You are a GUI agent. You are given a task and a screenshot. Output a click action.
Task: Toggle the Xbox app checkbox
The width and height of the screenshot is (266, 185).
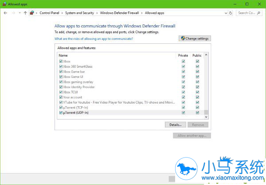click(61, 61)
